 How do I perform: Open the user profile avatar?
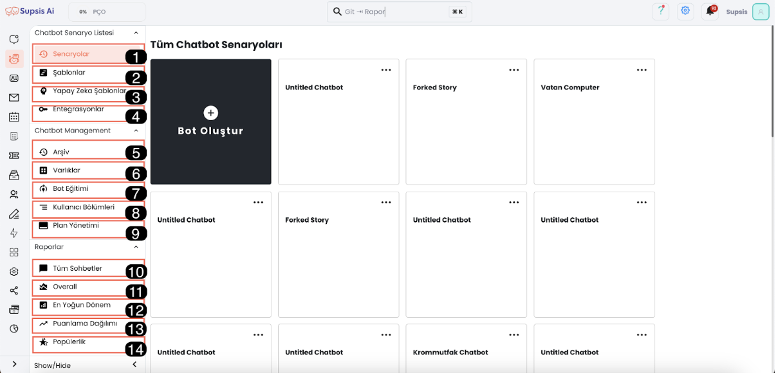761,12
